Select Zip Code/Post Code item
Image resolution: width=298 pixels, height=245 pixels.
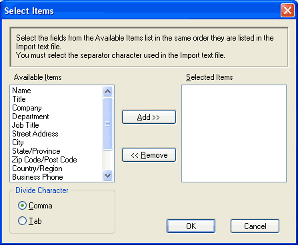coord(45,160)
